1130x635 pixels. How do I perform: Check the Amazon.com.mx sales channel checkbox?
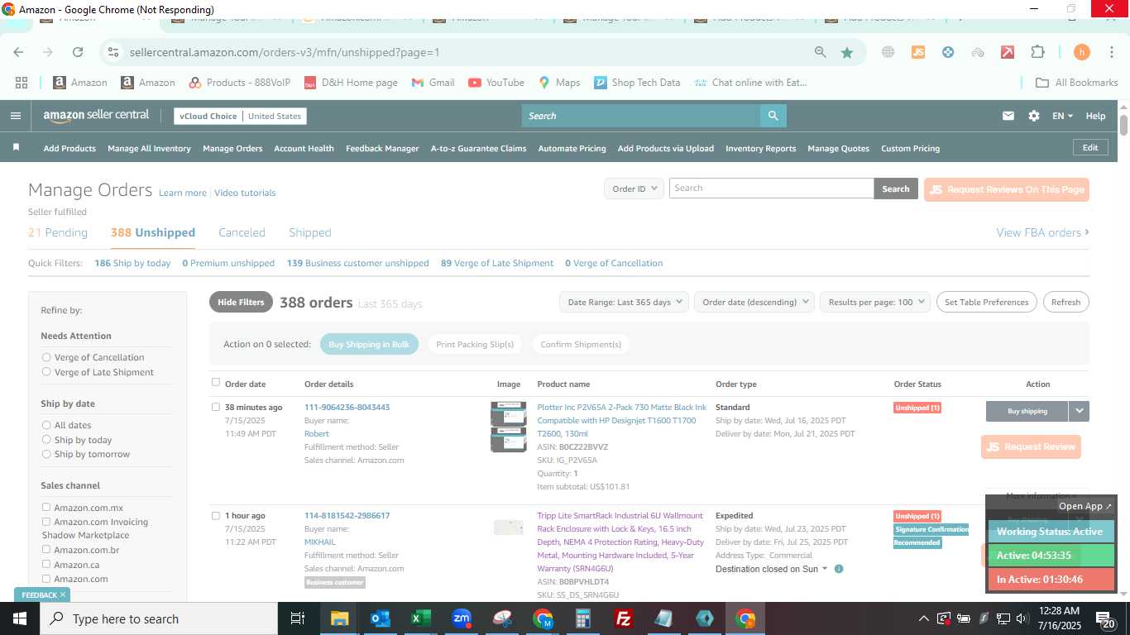tap(46, 507)
